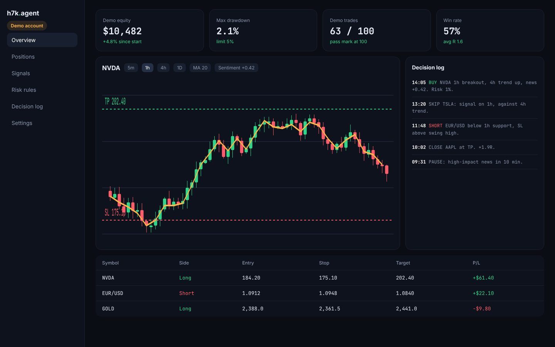This screenshot has height=347, width=555.
Task: Click the Target column header
Action: (403, 263)
